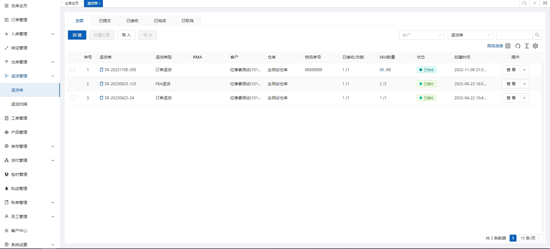This screenshot has width=550, height=249.
Task: Click the 导入 button
Action: [126, 35]
